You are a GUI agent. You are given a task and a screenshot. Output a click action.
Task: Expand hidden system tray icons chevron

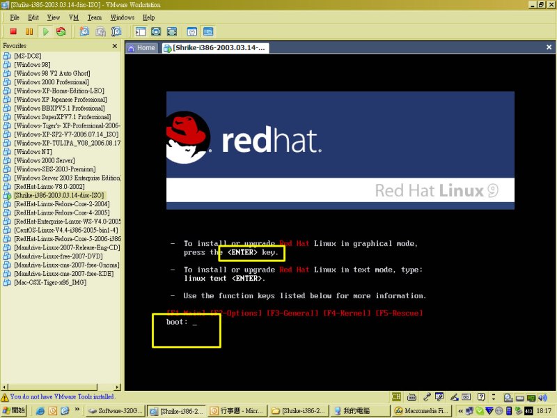(x=461, y=411)
